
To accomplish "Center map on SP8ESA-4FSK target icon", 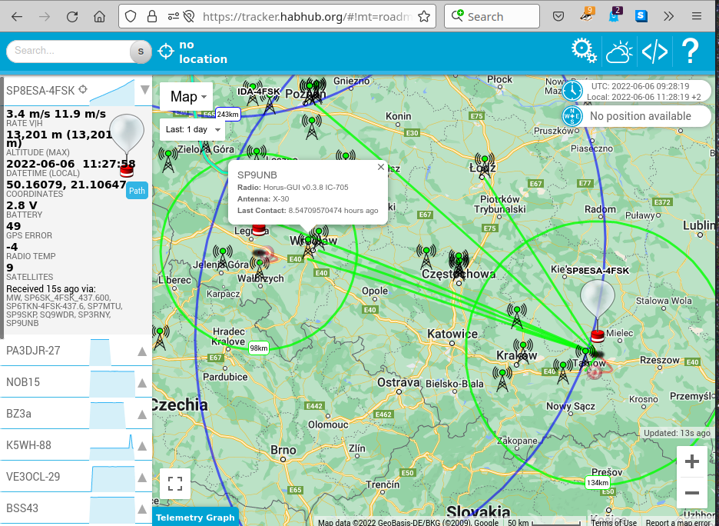I will (83, 89).
